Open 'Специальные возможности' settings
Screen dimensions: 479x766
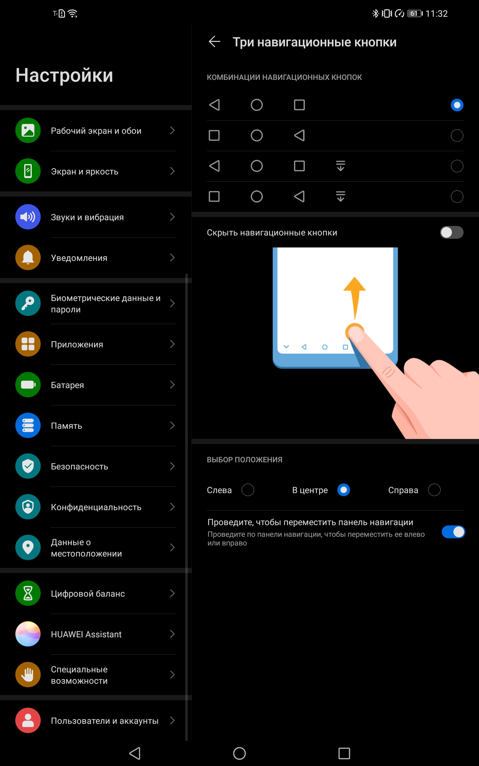pos(96,675)
